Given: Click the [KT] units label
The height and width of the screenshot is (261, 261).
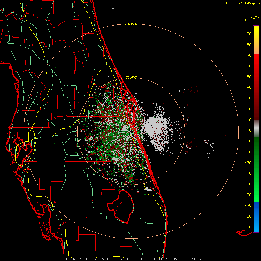Looking at the screenshot, I should [x=248, y=20].
